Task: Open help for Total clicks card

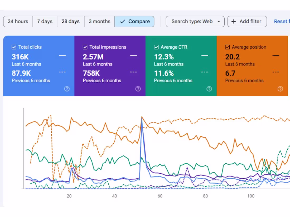Action: point(67,89)
